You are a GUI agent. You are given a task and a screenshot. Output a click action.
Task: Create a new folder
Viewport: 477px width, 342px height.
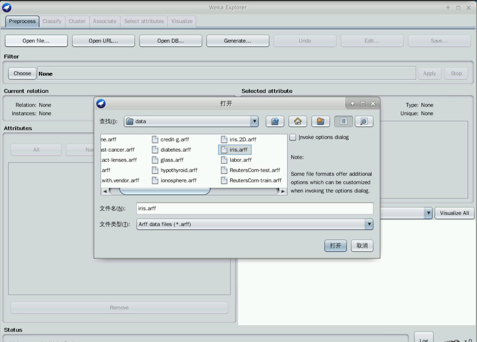pyautogui.click(x=320, y=121)
